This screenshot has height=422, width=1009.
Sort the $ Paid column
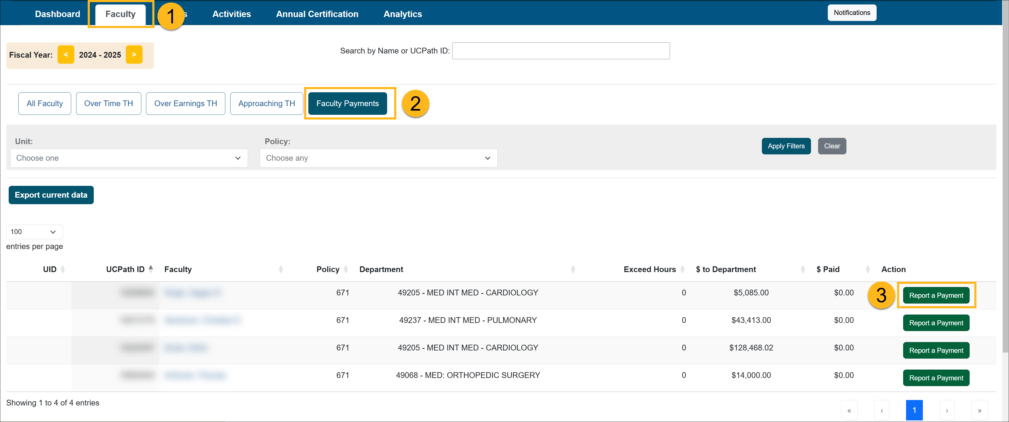(x=868, y=269)
